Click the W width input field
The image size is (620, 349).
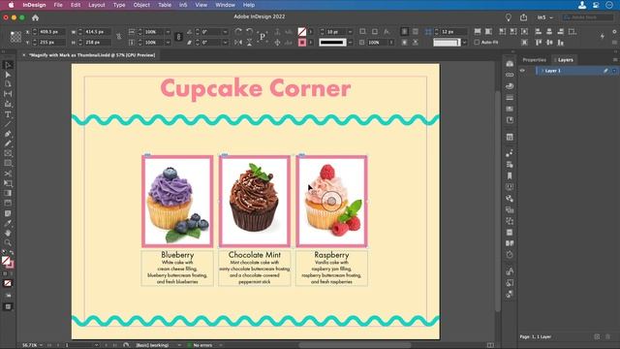pos(97,32)
